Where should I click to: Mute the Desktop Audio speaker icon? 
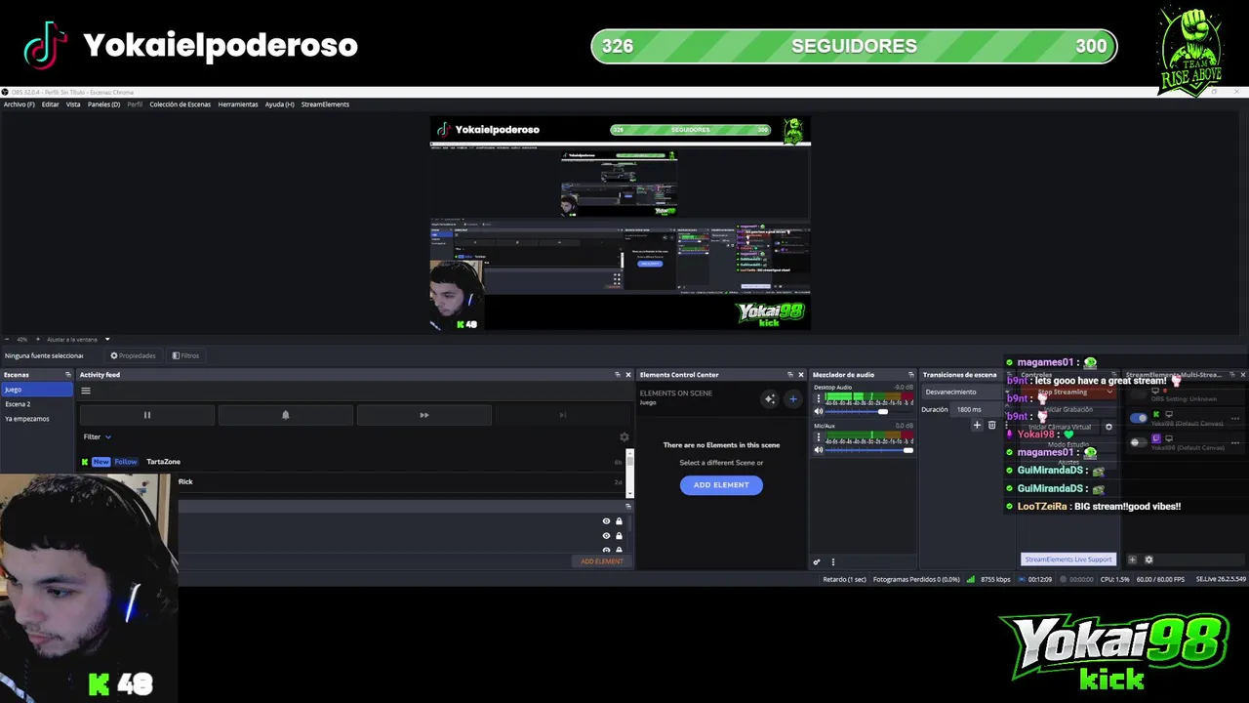point(819,412)
